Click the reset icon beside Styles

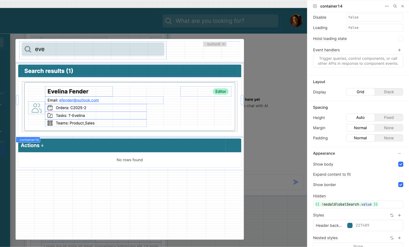point(392,215)
